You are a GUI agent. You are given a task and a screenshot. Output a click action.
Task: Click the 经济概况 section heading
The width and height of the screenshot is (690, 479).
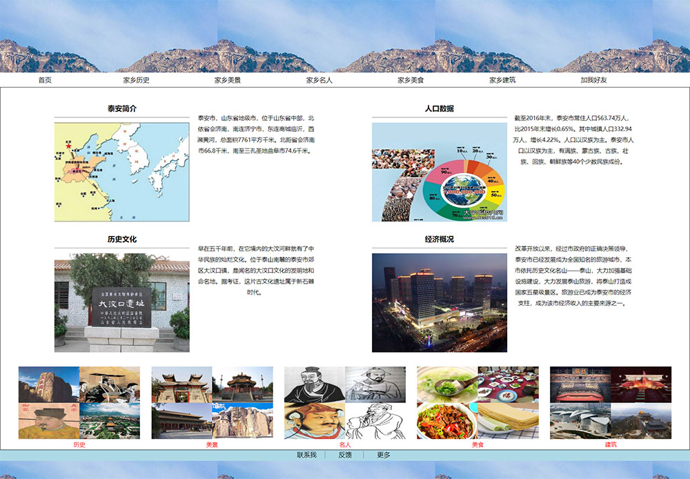(x=439, y=239)
